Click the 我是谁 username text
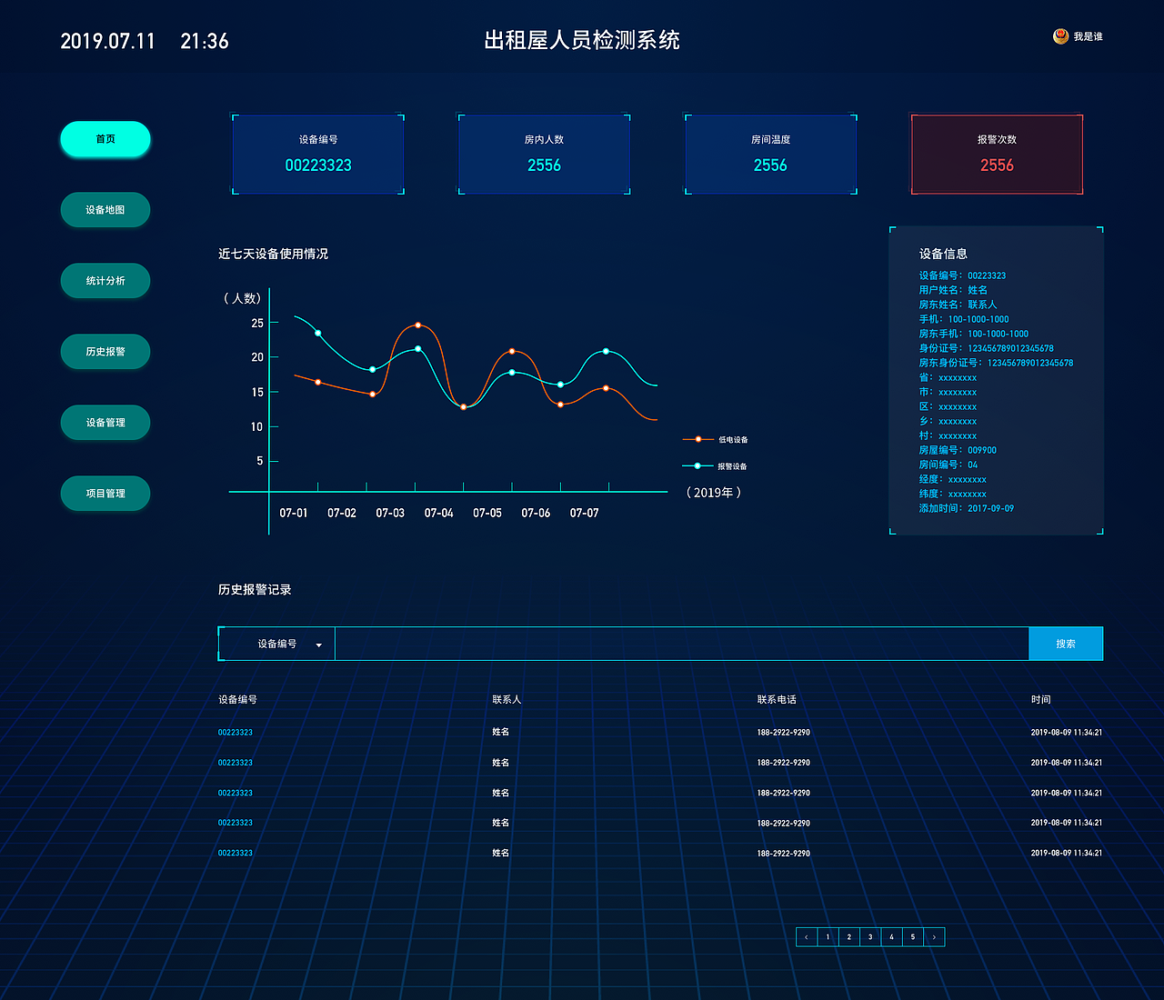Viewport: 1164px width, 1000px height. (1088, 36)
